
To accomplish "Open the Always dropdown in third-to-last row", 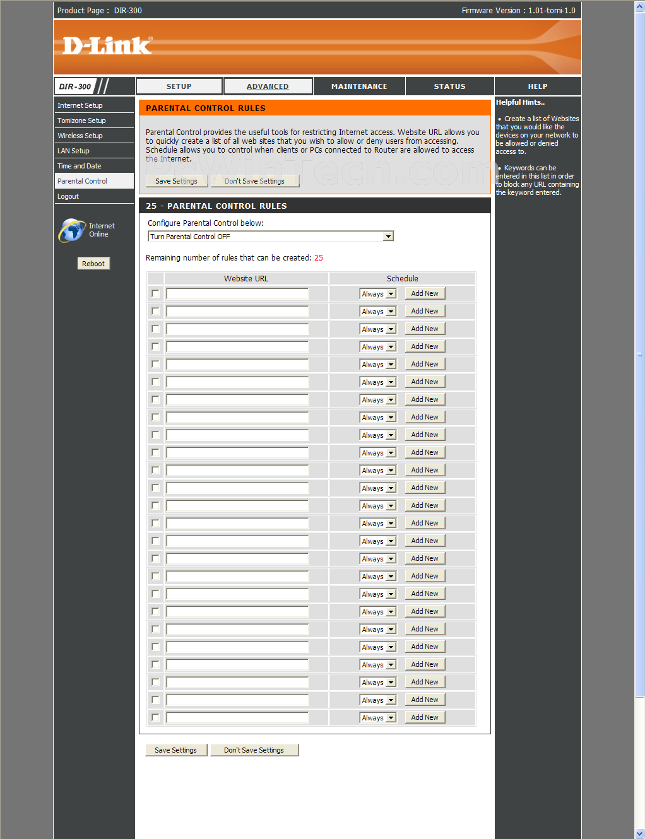I will (377, 683).
